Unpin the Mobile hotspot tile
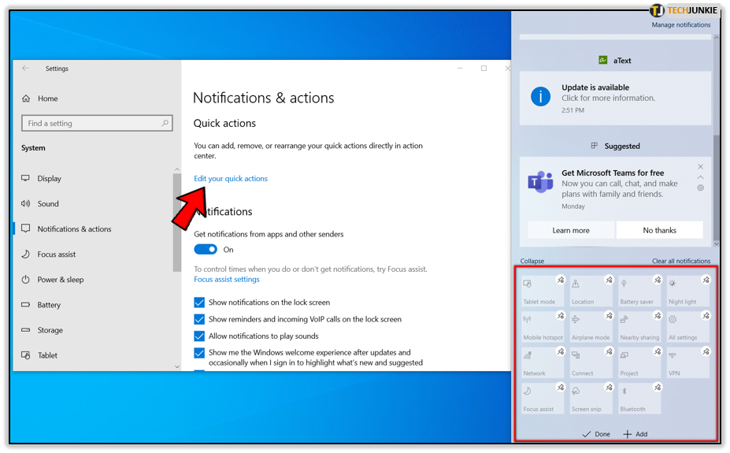The width and height of the screenshot is (730, 453). tap(561, 316)
